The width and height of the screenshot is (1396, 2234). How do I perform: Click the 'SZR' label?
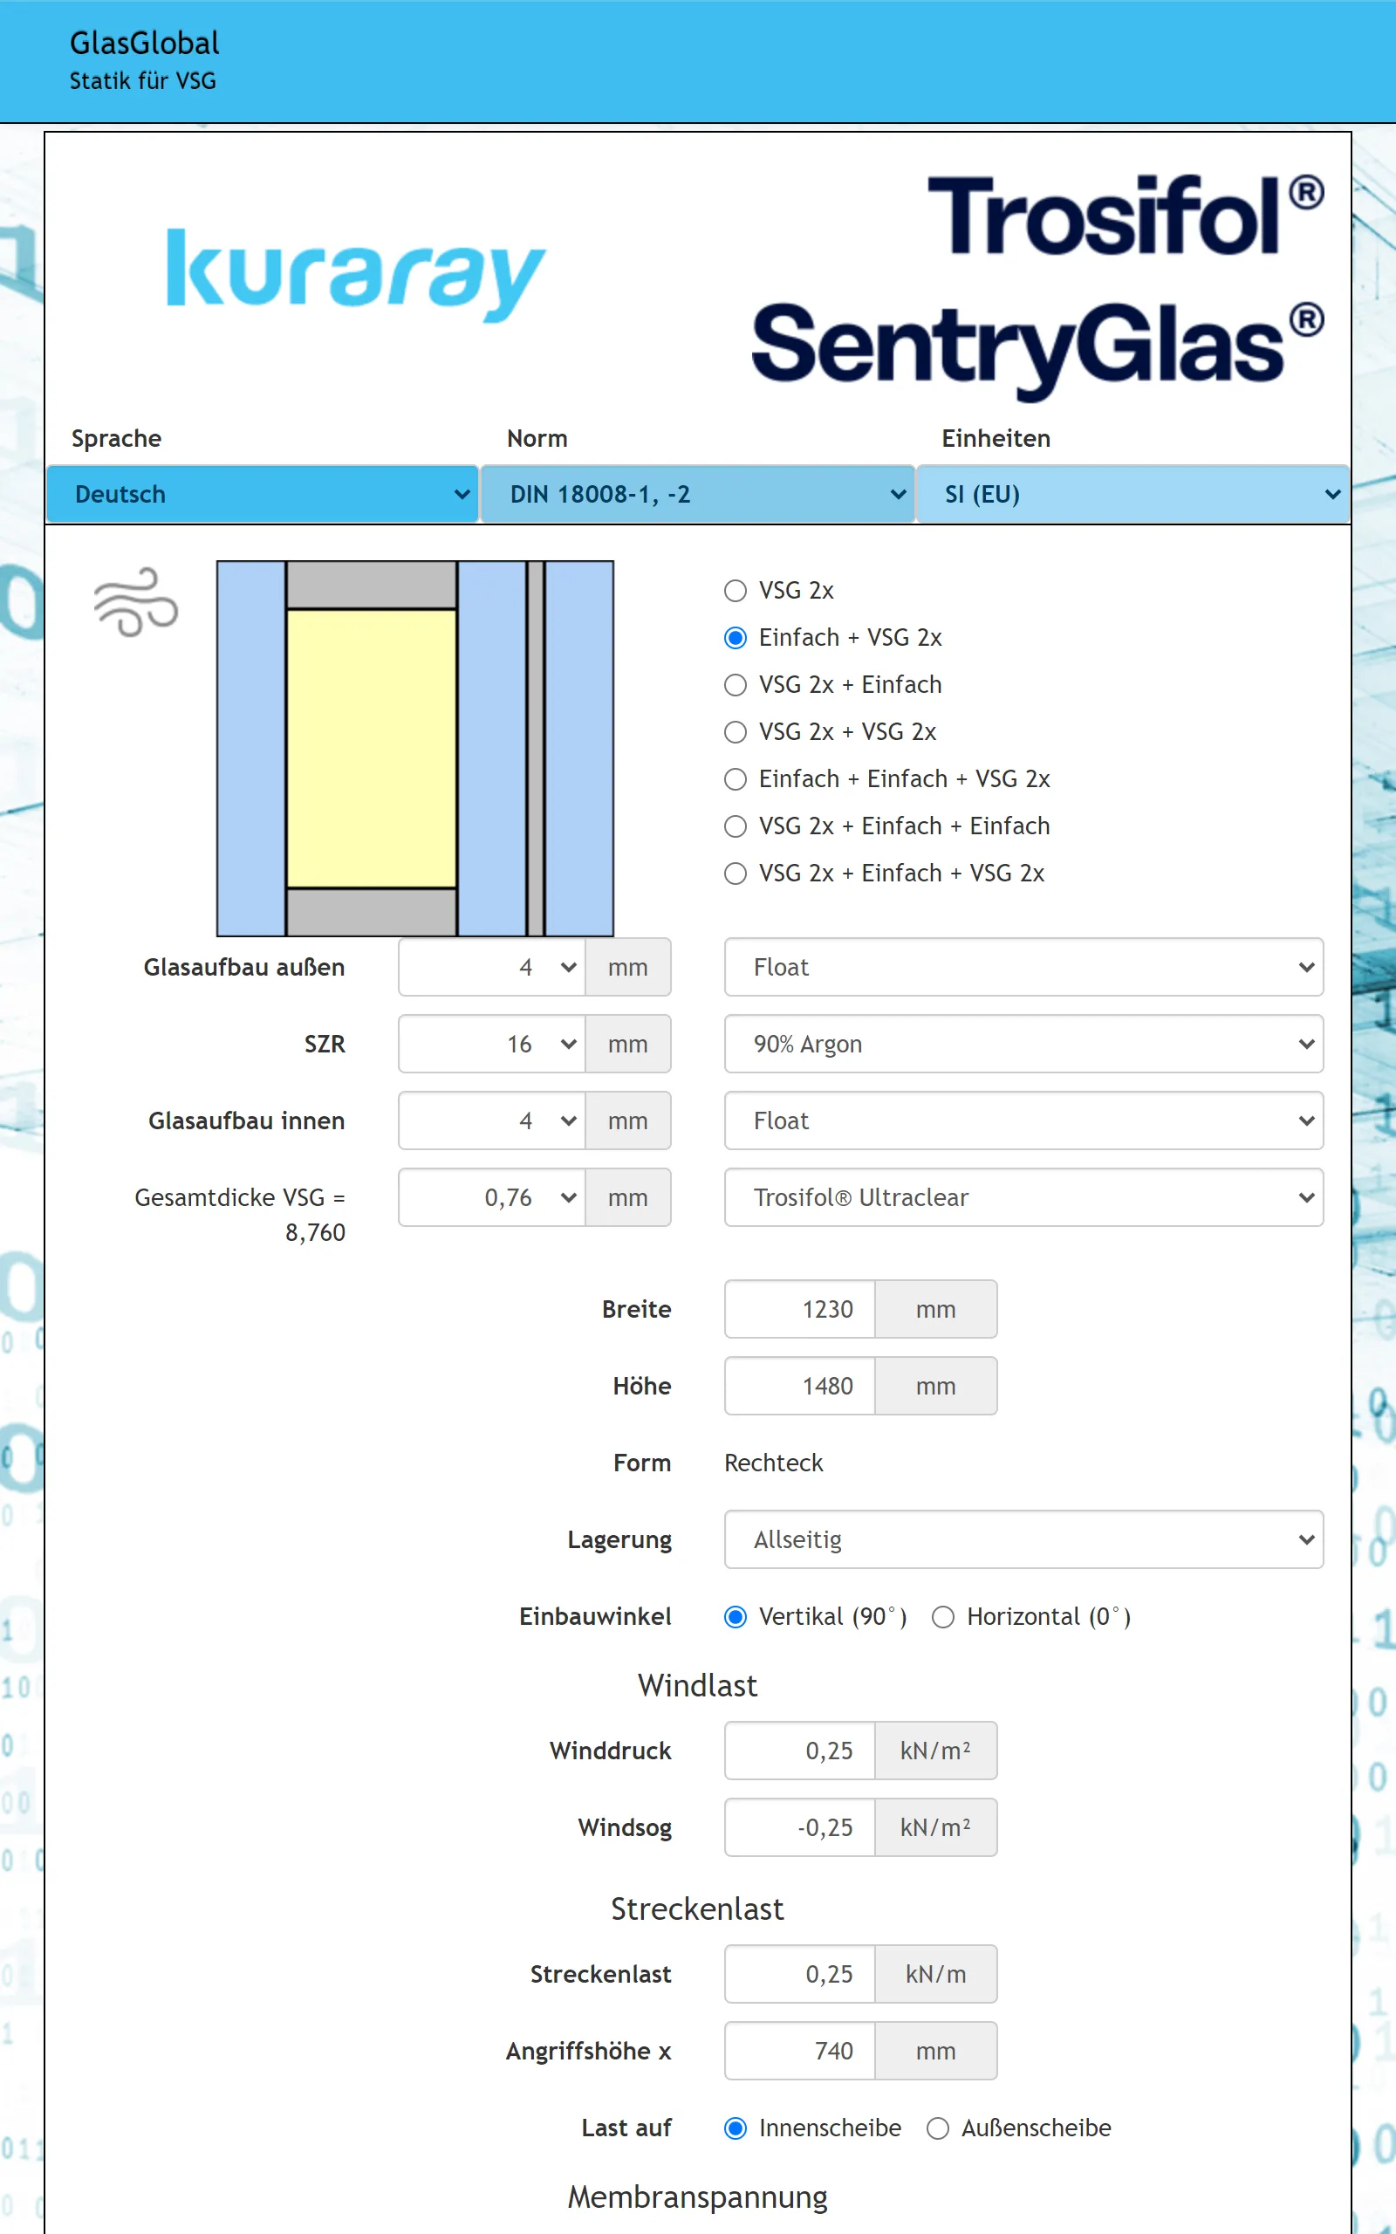click(325, 1043)
